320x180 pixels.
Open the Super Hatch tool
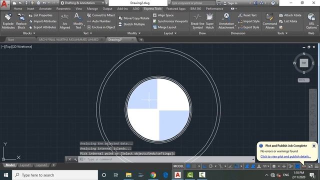209,21
